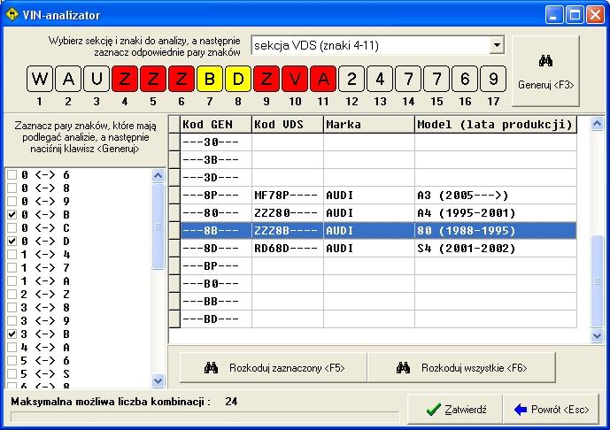Uncheck the 0 <-> D pair checkbox
The image size is (610, 430).
coord(12,241)
